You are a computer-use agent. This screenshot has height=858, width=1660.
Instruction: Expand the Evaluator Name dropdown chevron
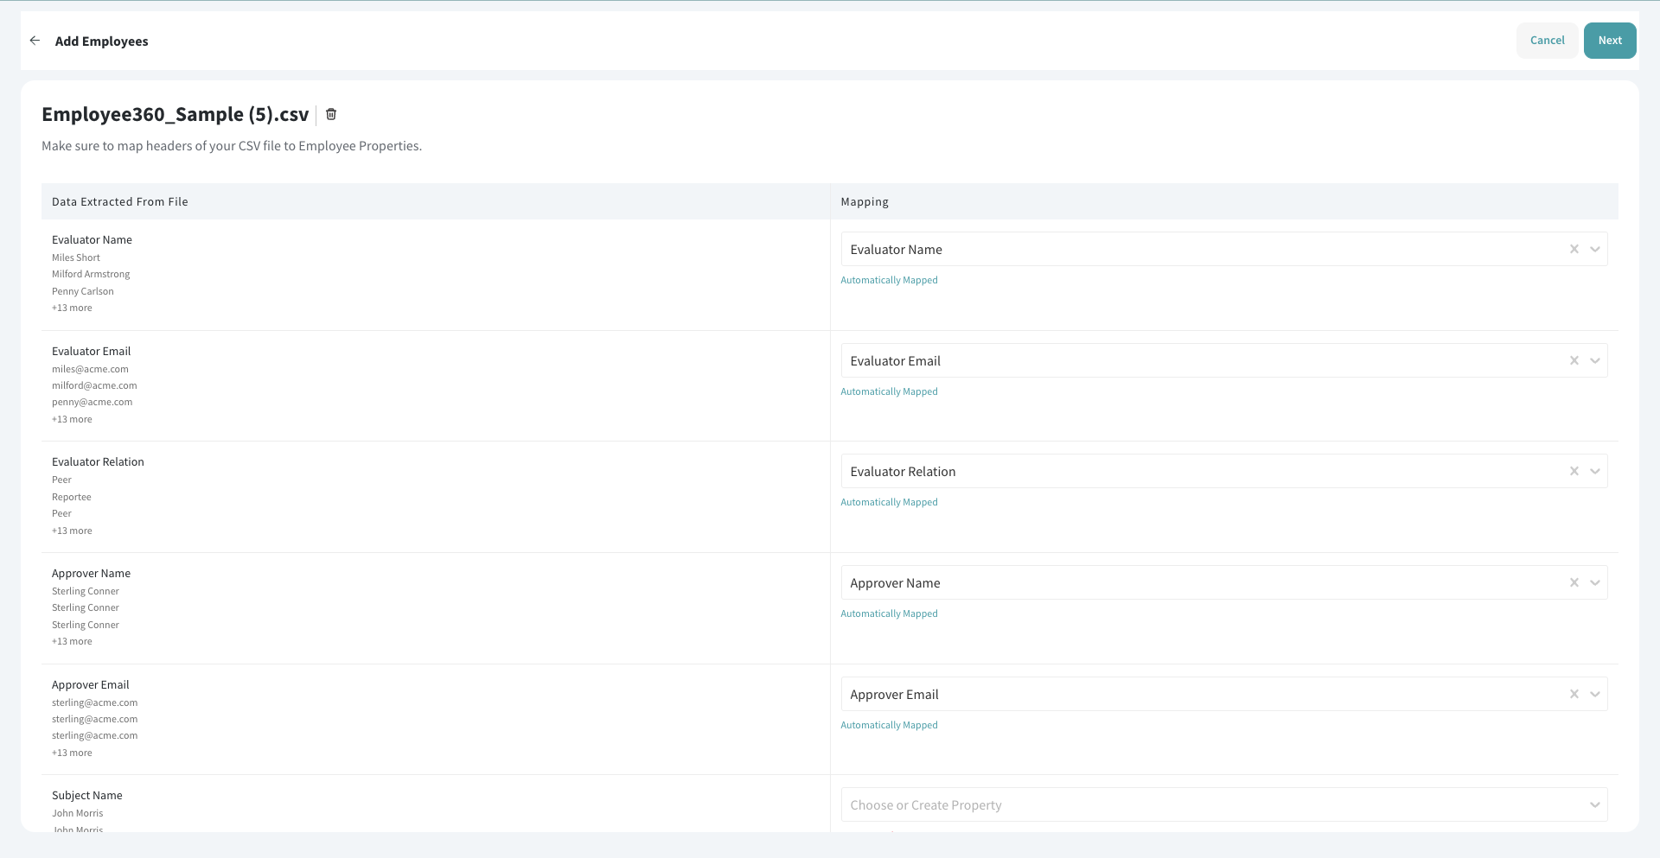[1595, 250]
